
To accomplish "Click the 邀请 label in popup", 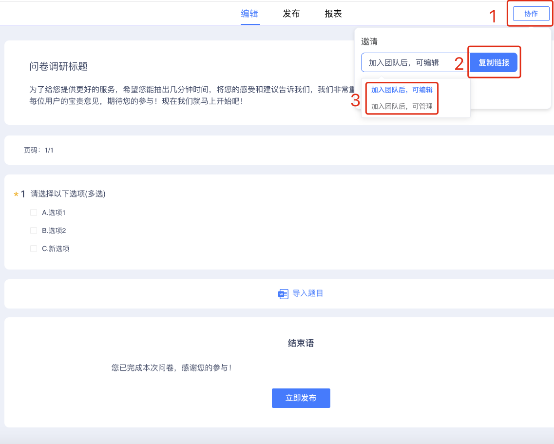I will click(x=369, y=41).
